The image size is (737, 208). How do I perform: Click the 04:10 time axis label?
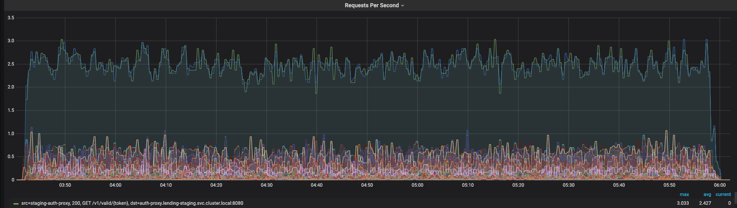[x=166, y=185]
